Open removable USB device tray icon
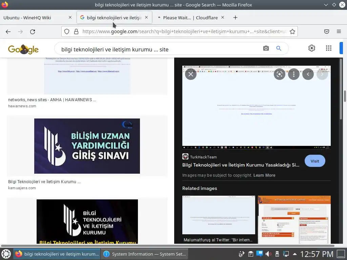 tap(277, 254)
